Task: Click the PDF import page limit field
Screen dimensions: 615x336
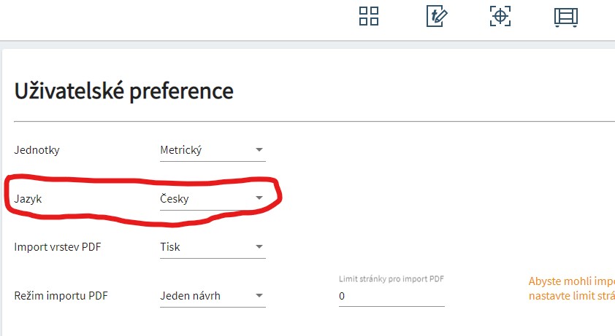Action: tap(391, 297)
